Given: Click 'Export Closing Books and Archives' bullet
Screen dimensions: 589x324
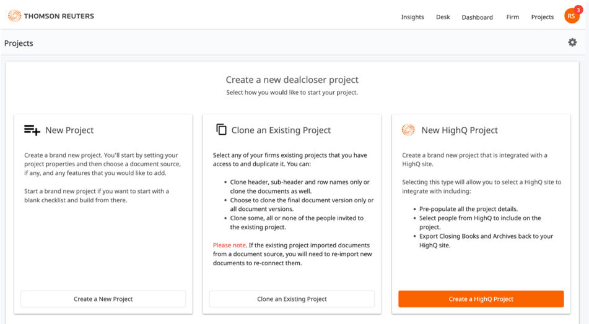Looking at the screenshot, I should point(486,241).
